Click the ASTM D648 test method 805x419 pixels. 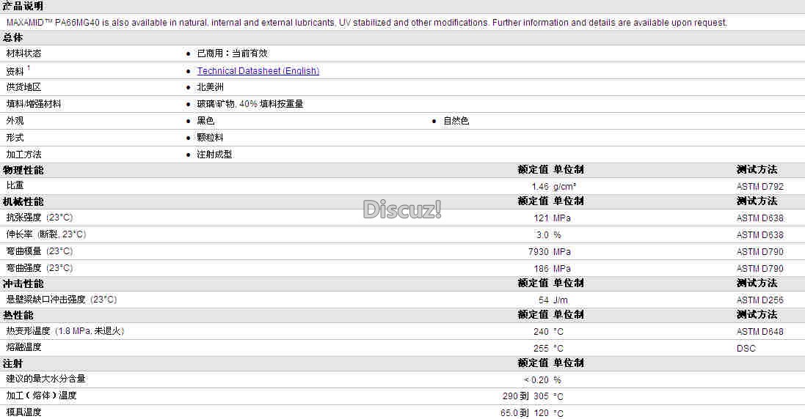tap(760, 332)
